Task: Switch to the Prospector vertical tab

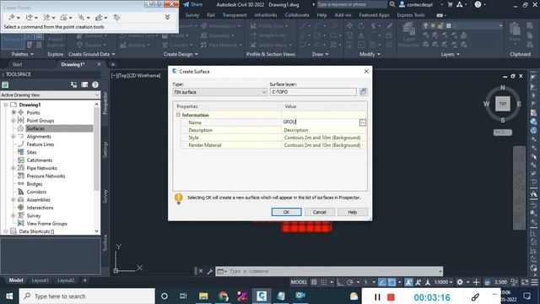Action: pyautogui.click(x=105, y=103)
